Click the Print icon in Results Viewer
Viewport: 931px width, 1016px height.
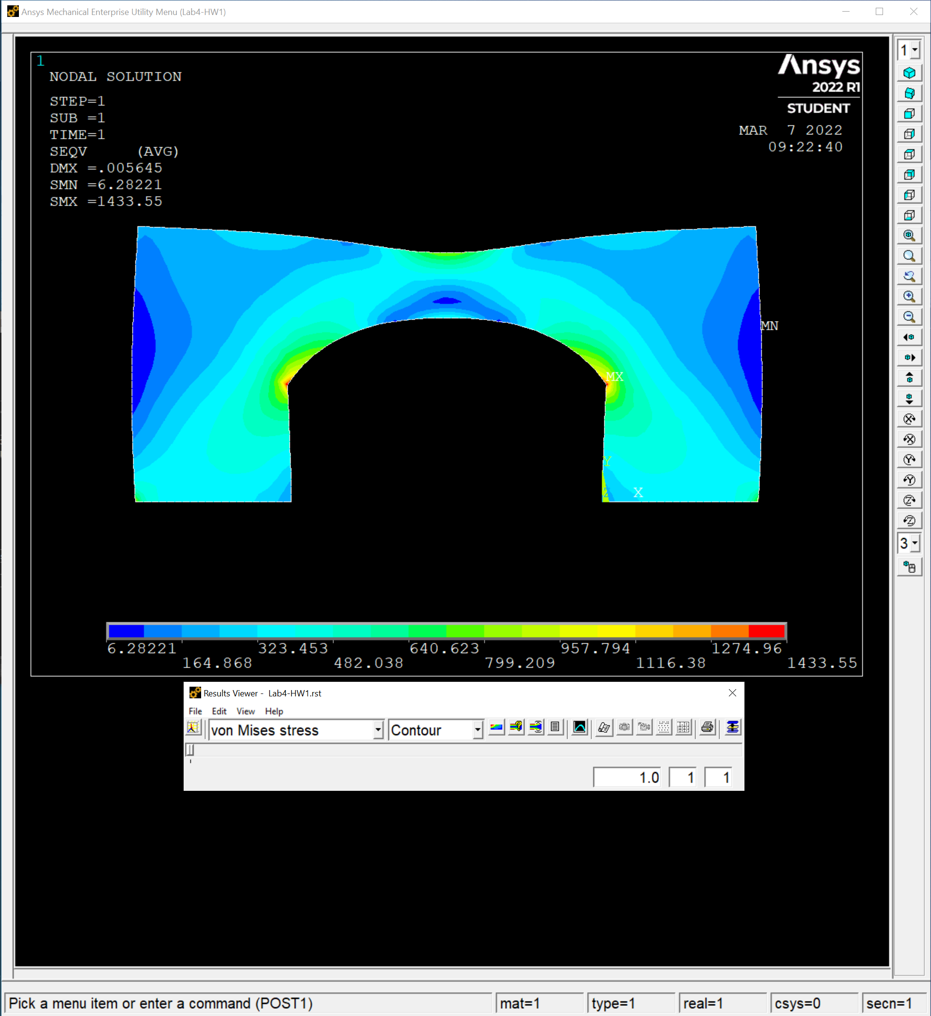click(x=708, y=727)
